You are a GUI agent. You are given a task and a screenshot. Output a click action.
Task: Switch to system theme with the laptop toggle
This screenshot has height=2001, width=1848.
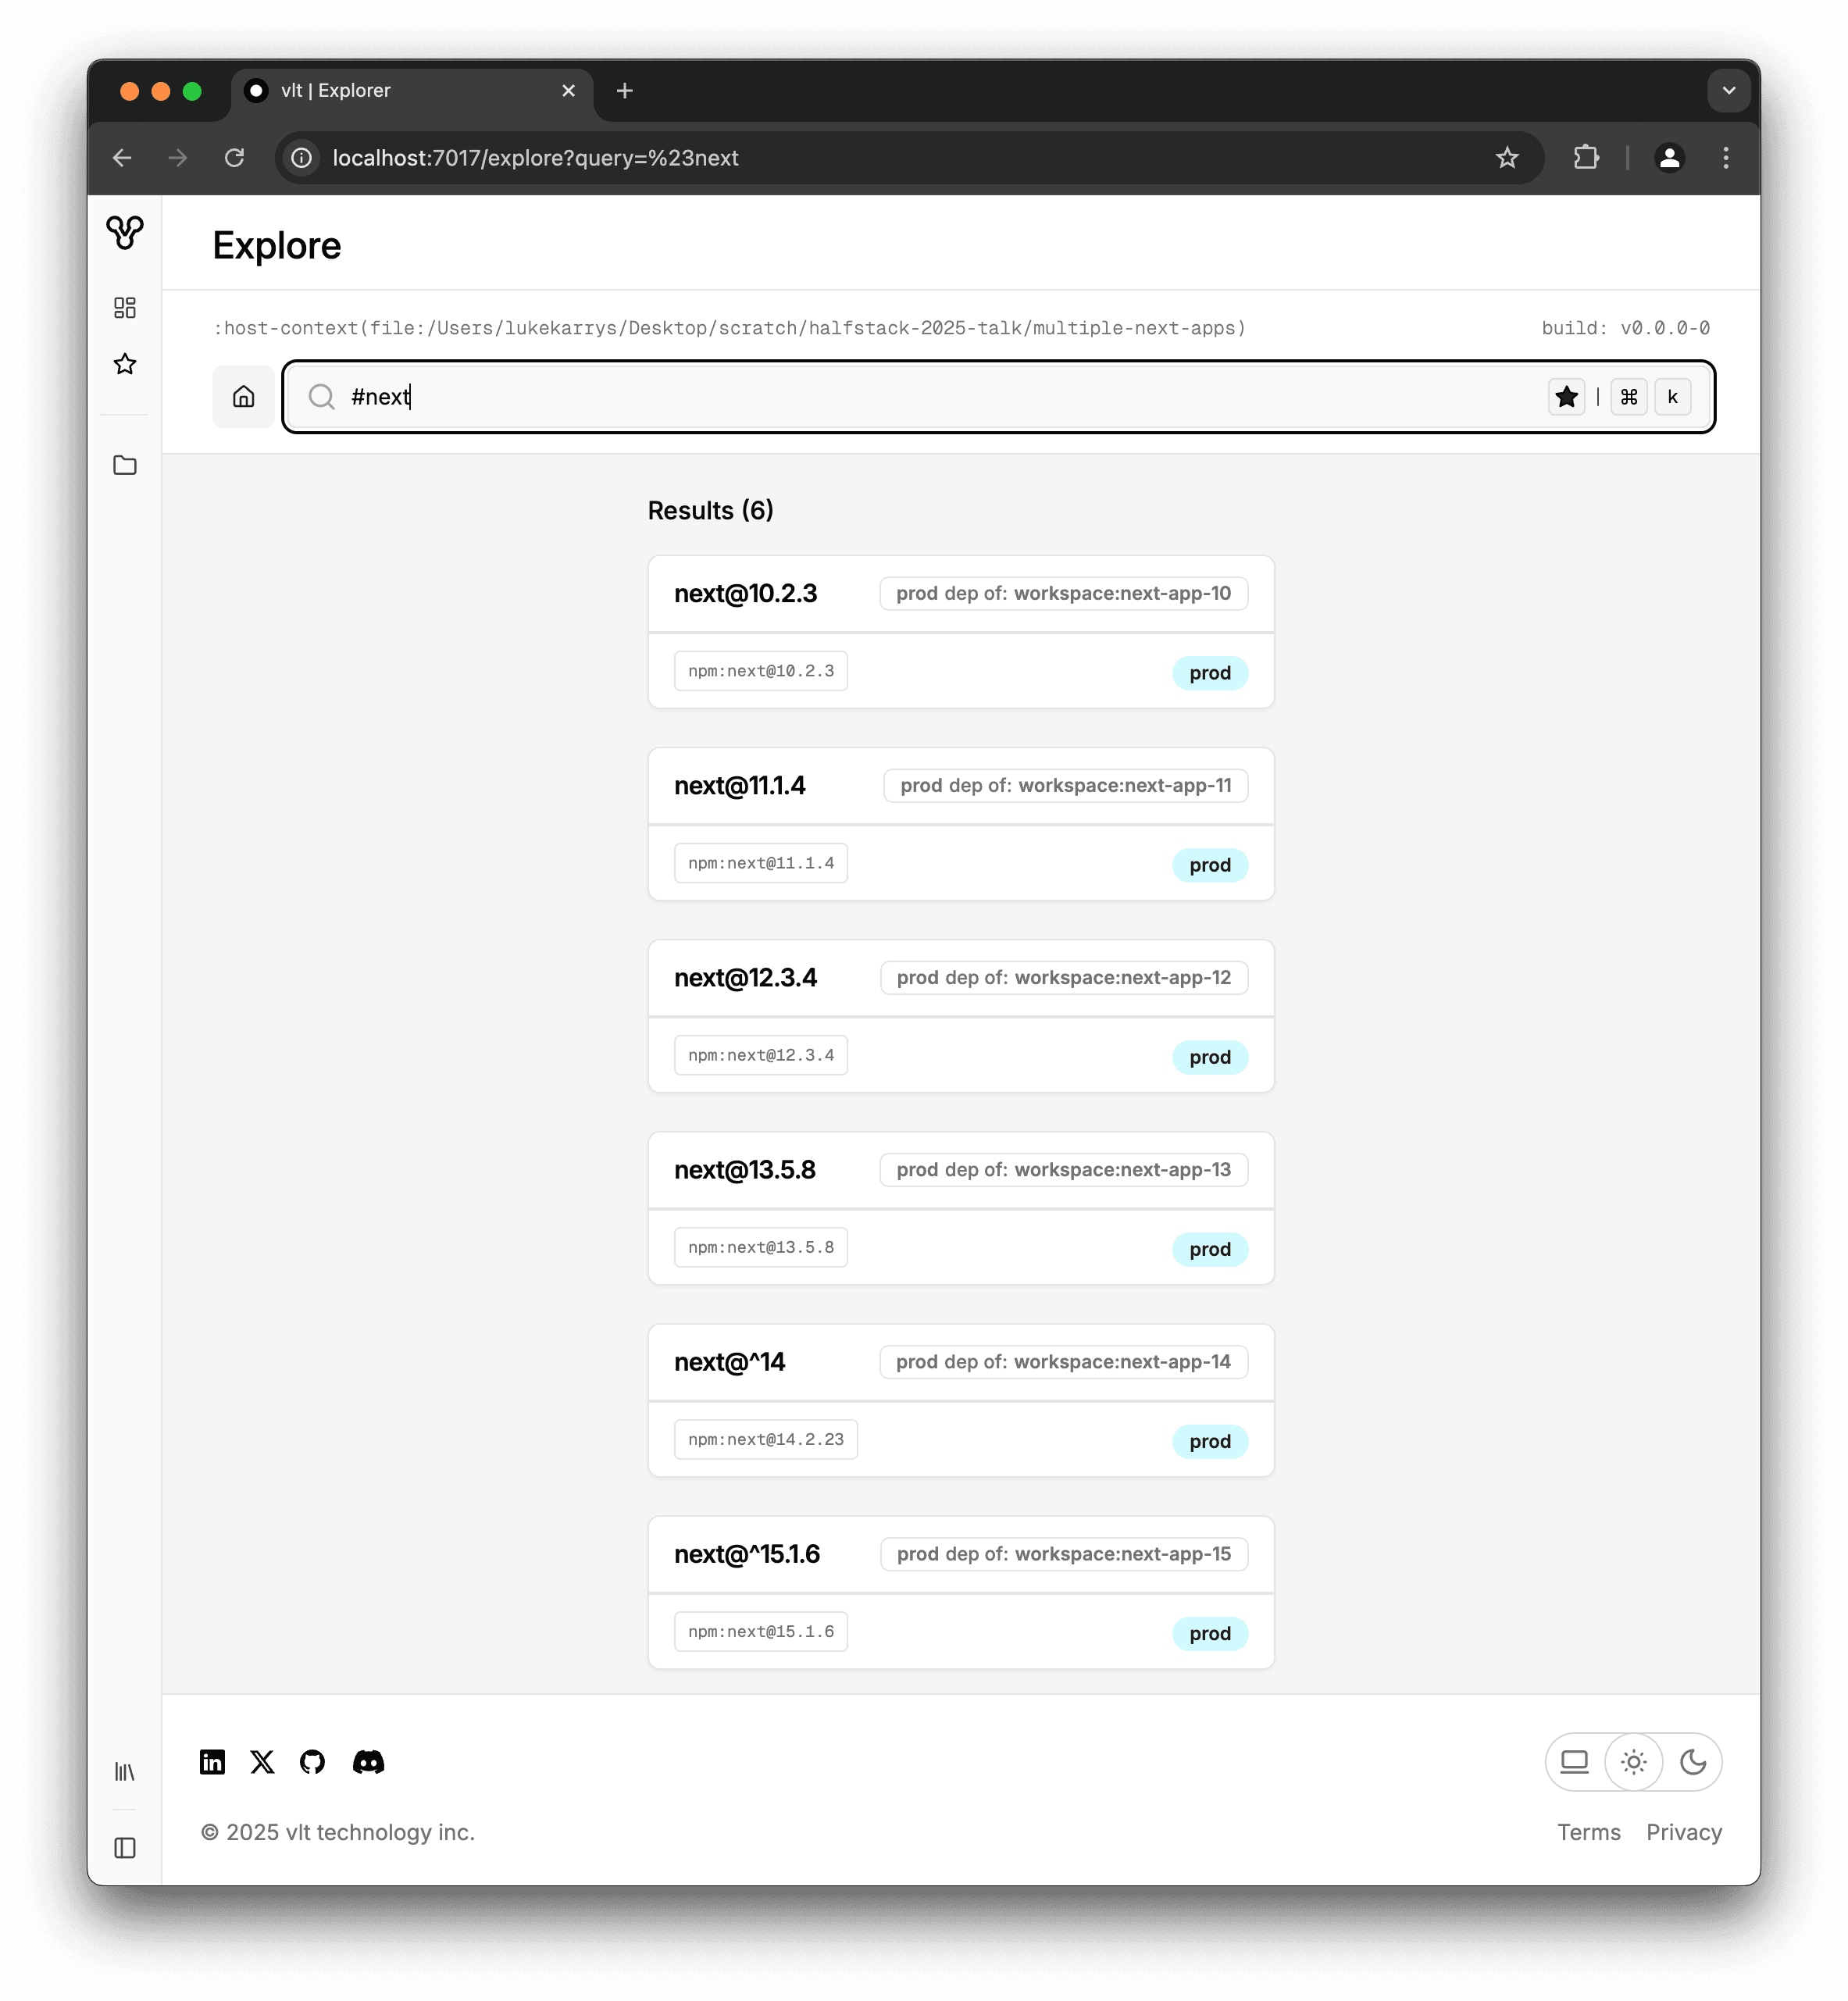1573,1762
